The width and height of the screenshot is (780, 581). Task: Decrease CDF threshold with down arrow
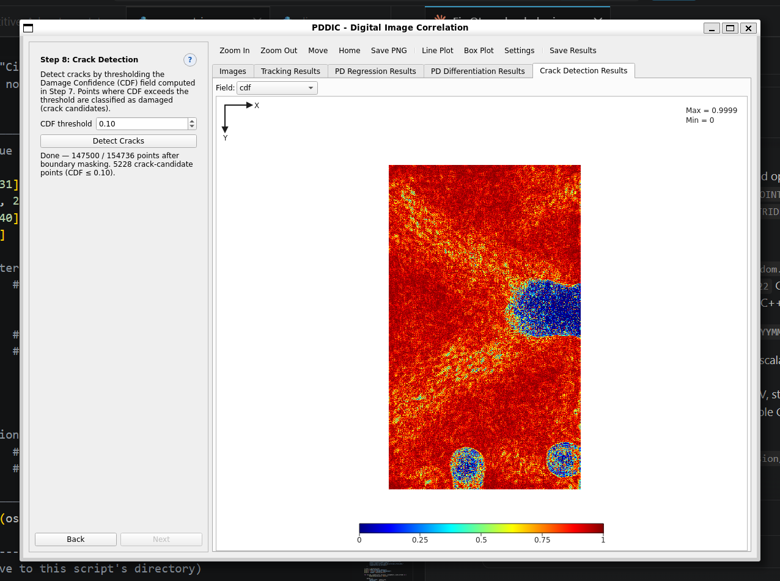coord(193,127)
